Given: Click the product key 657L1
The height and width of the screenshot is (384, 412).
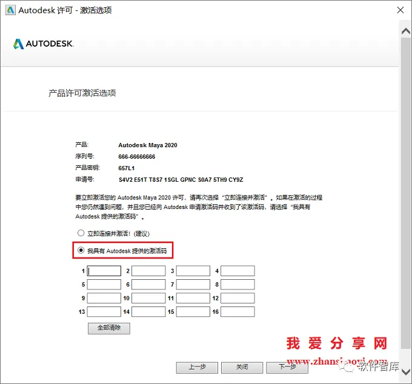Looking at the screenshot, I should (127, 168).
